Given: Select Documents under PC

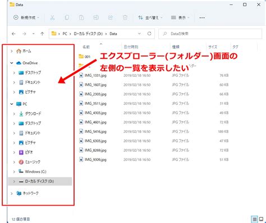Looking at the screenshot, I should pyautogui.click(x=33, y=133).
